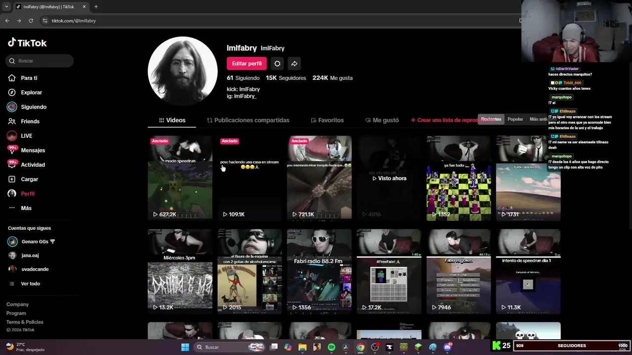Image resolution: width=632 pixels, height=355 pixels.
Task: Click the Chrome taskbar icon
Action: 360,347
